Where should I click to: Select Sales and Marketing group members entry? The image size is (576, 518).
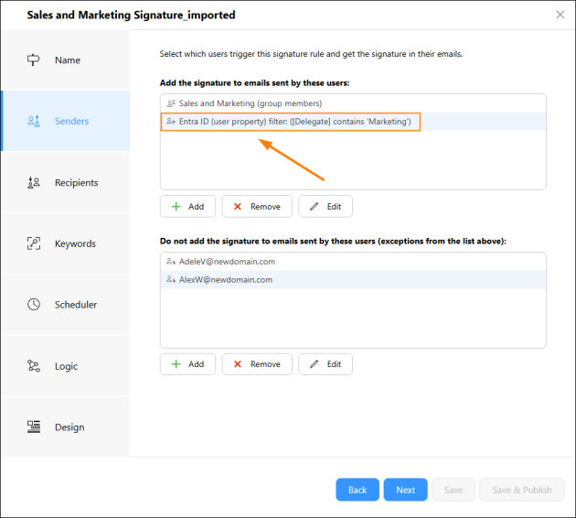pyautogui.click(x=353, y=103)
